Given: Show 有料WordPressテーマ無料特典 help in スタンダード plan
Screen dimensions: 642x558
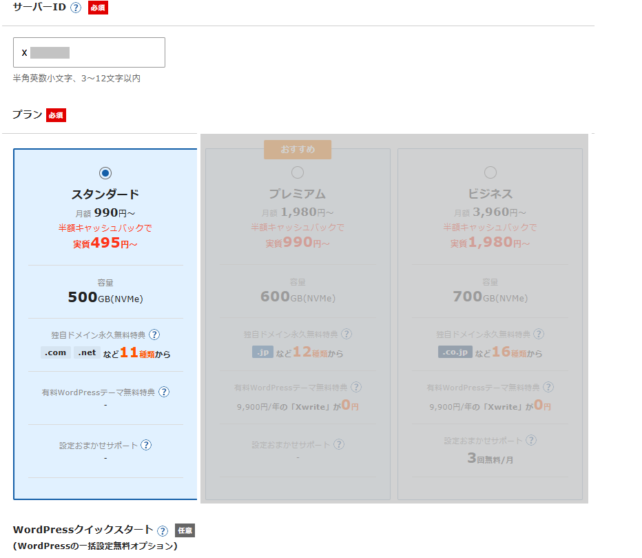Looking at the screenshot, I should pyautogui.click(x=164, y=392).
